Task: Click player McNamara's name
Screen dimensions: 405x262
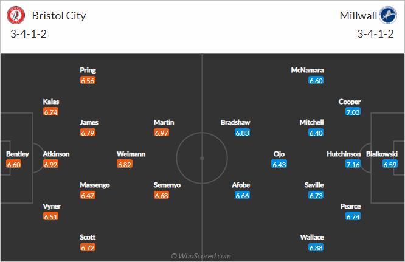Action: coord(307,70)
